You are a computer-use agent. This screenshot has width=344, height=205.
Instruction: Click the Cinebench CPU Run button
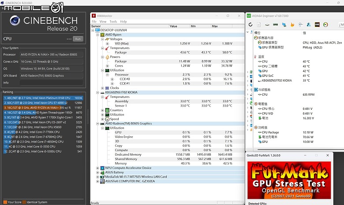coord(78,39)
